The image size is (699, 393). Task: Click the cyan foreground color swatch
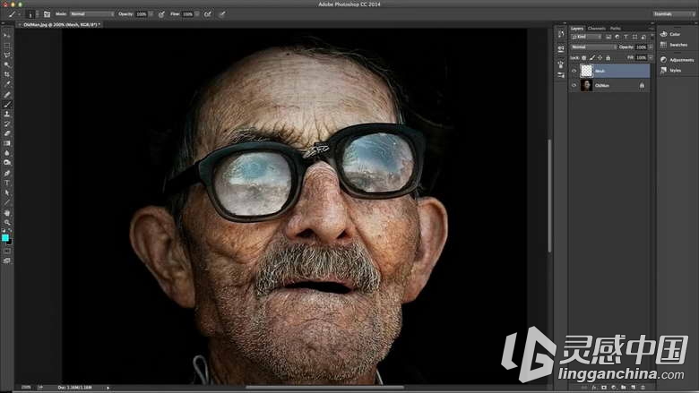point(4,237)
